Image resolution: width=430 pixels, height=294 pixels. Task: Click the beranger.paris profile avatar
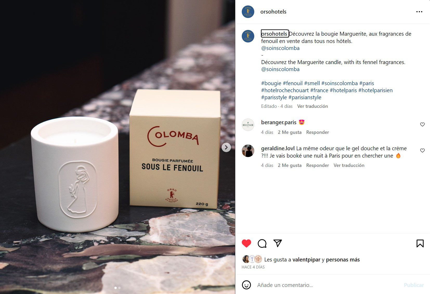(x=248, y=125)
